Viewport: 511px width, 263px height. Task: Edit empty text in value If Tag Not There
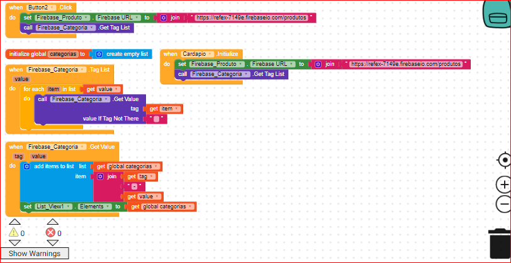pyautogui.click(x=157, y=119)
